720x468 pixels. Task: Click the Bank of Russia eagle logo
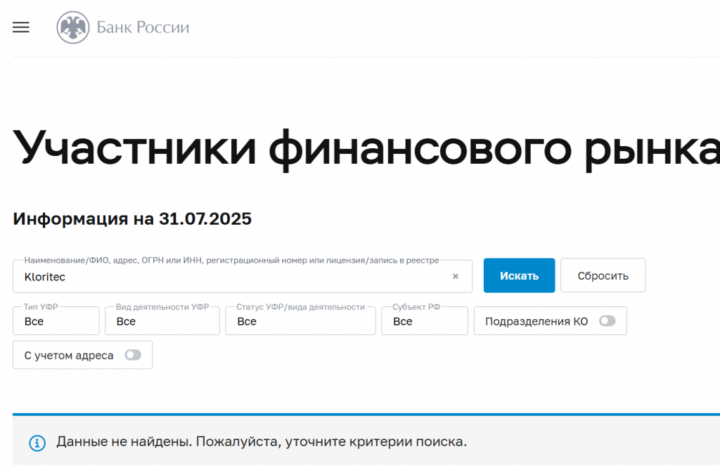[x=73, y=27]
